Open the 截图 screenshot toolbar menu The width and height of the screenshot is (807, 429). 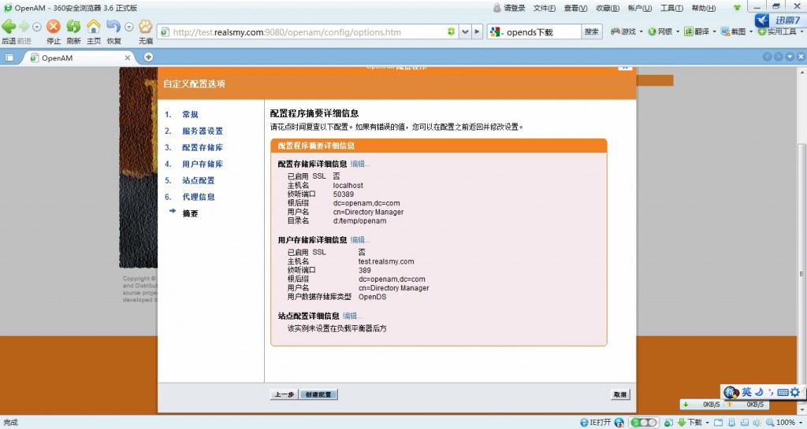pos(737,31)
